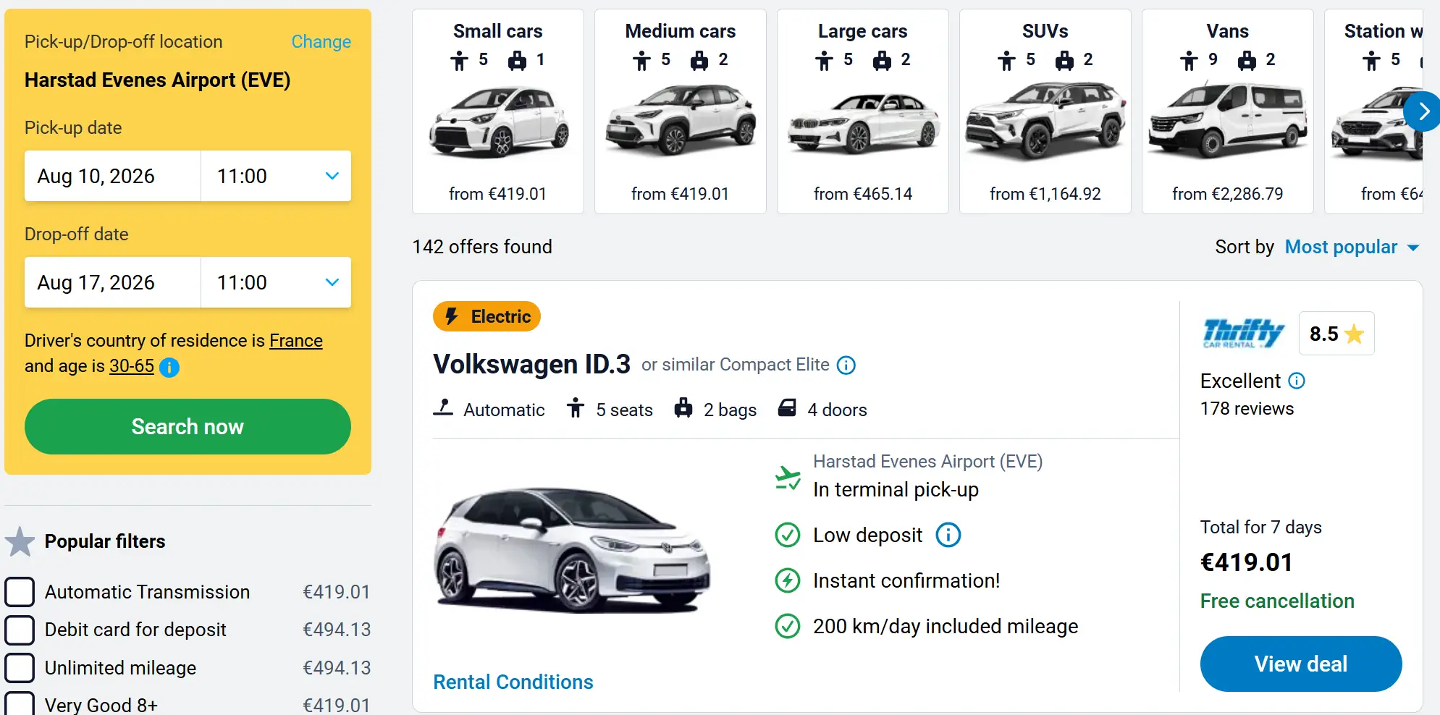Click the Electric lightning badge
The height and width of the screenshot is (715, 1440).
pyautogui.click(x=487, y=316)
